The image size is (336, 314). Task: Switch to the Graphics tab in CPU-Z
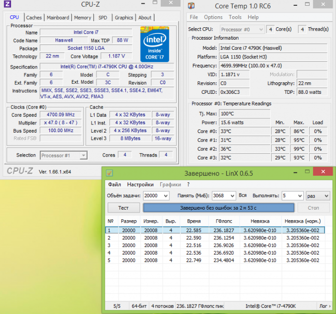124,18
